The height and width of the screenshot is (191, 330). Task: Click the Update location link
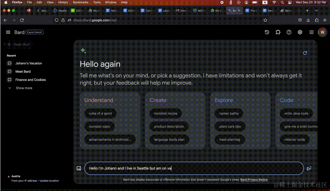[x=49, y=181]
